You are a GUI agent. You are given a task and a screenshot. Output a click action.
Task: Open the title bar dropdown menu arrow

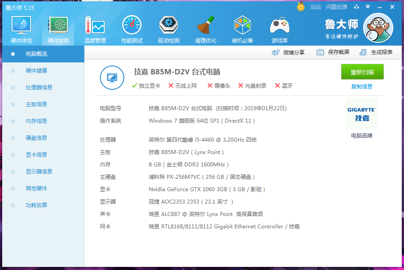pos(368,7)
